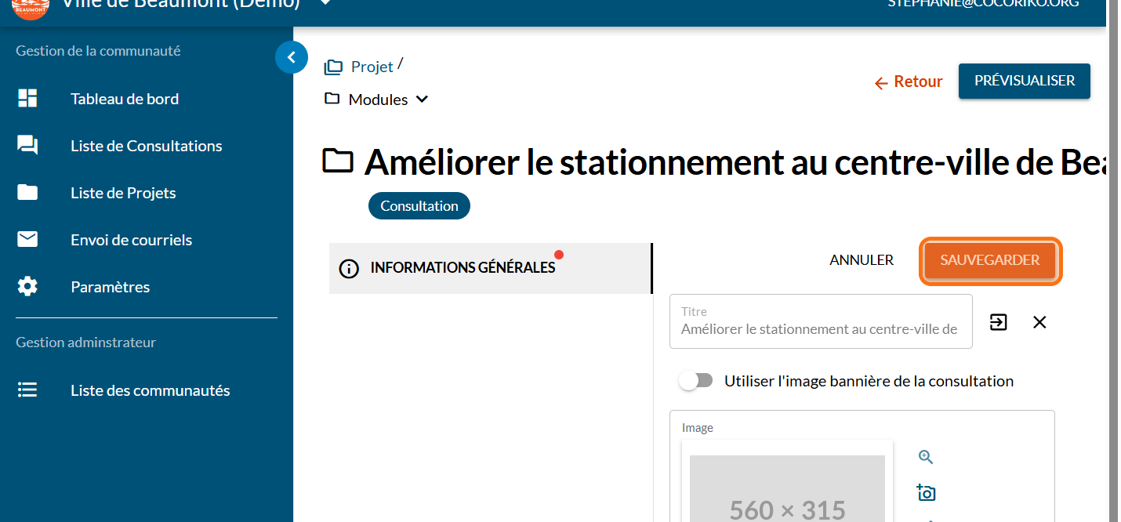Toggle Utiliser l'image bannière de la consultation
The width and height of the screenshot is (1121, 522).
click(x=696, y=381)
